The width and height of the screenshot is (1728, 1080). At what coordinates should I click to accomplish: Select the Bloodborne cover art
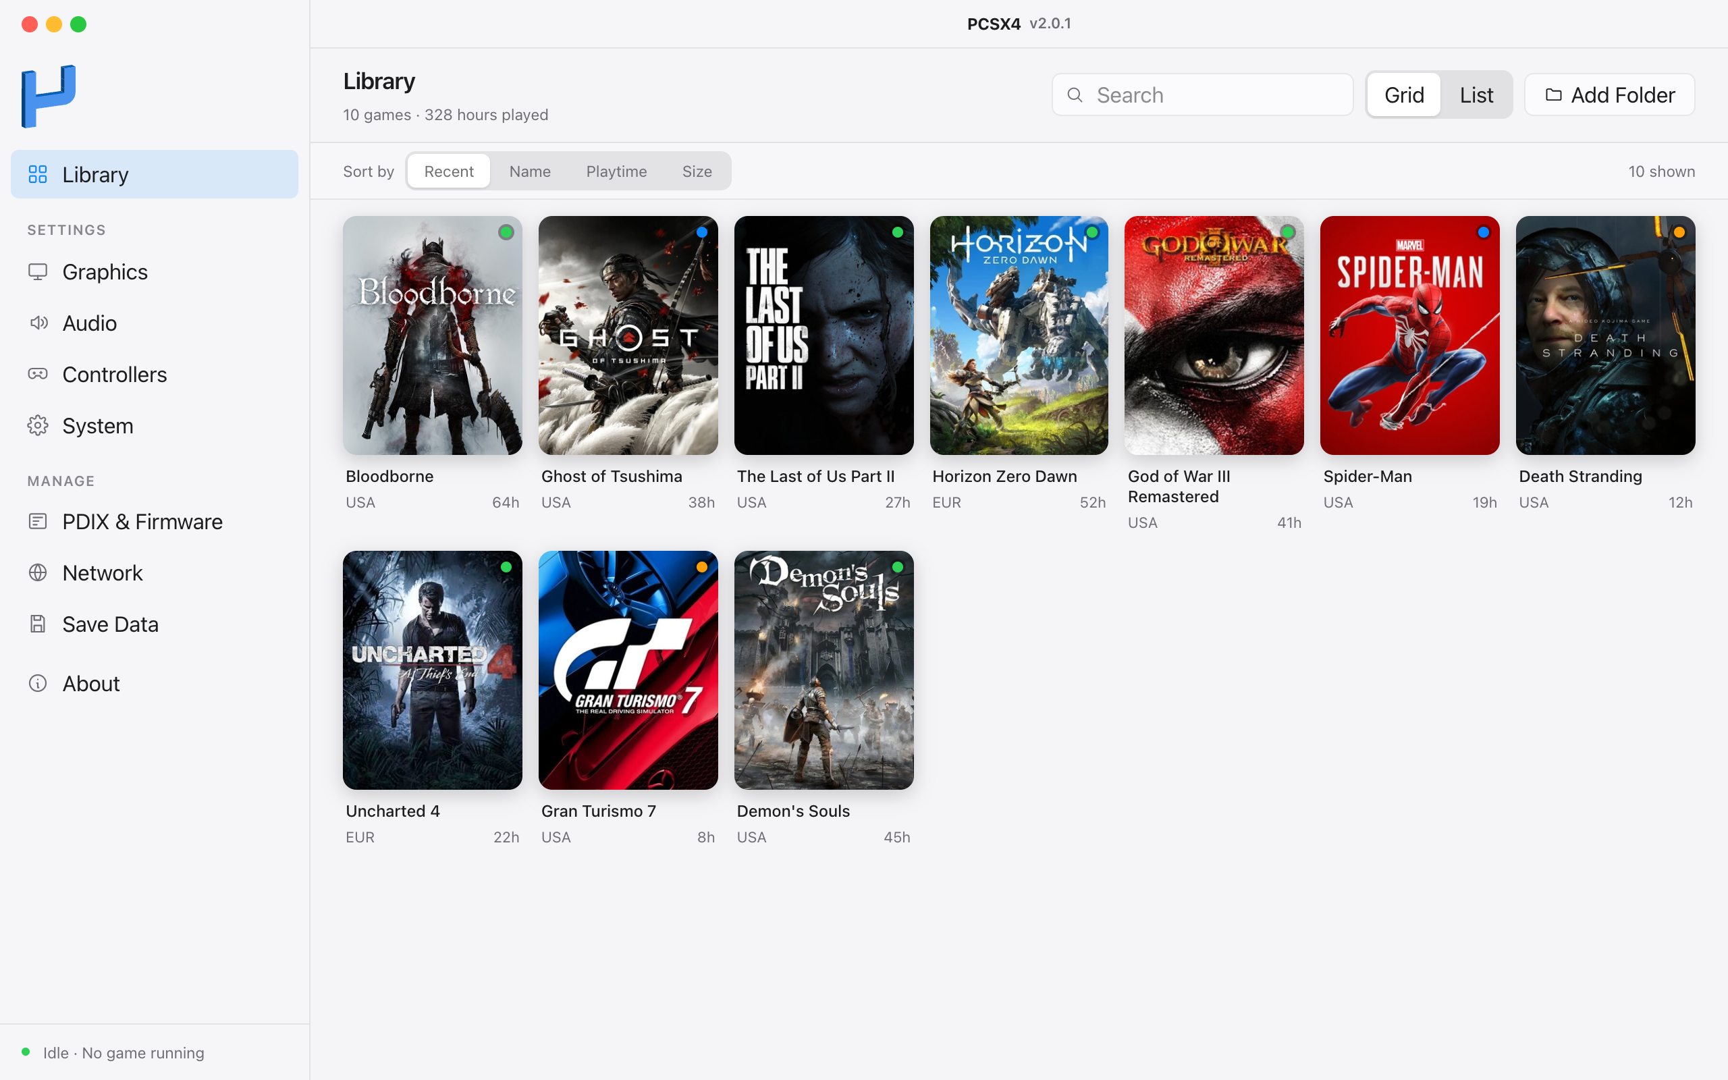coord(432,335)
